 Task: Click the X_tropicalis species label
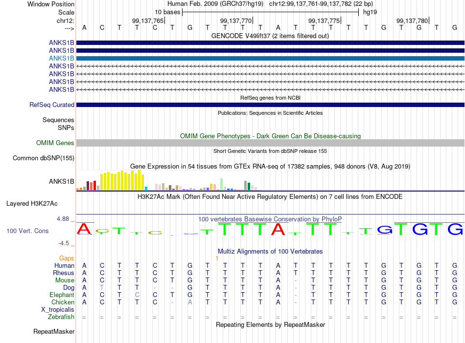coord(58,310)
